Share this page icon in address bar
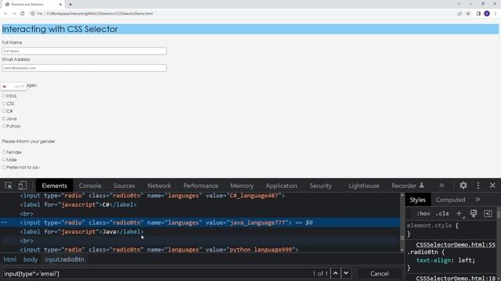501x281 pixels. click(460, 14)
